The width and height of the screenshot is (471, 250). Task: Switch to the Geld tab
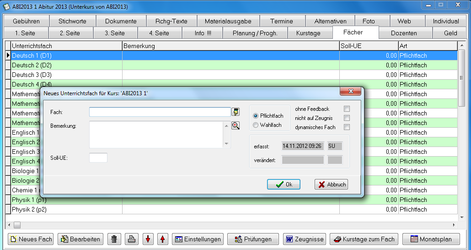tap(450, 33)
